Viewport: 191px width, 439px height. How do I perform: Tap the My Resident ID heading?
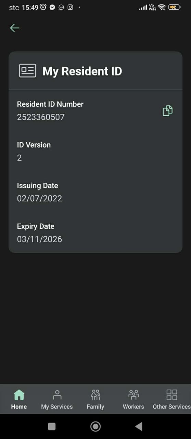click(x=82, y=71)
